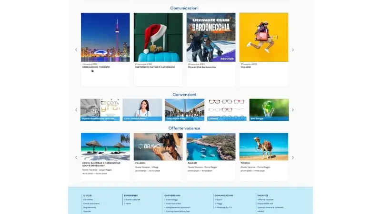This screenshot has height=214, width=381.
Task: Click IL CLUB footer column heading
Action: pos(88,195)
